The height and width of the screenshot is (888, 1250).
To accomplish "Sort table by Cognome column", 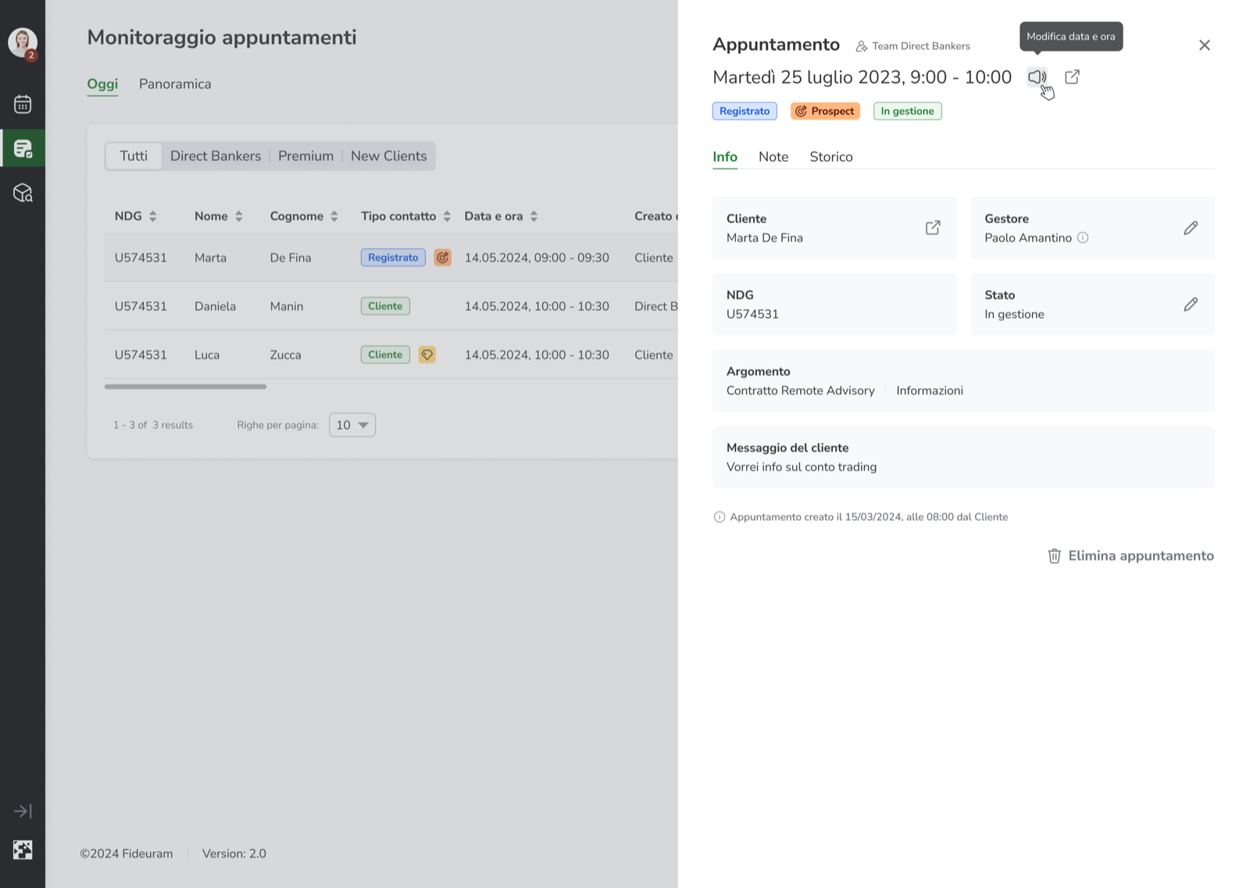I will (334, 216).
